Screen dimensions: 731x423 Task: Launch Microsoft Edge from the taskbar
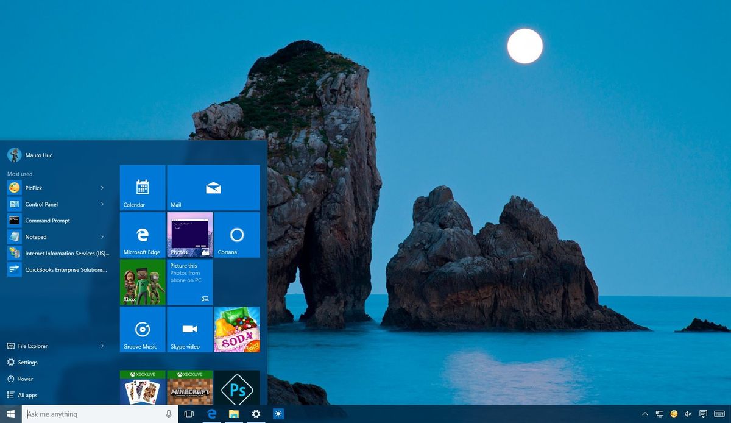pyautogui.click(x=211, y=414)
